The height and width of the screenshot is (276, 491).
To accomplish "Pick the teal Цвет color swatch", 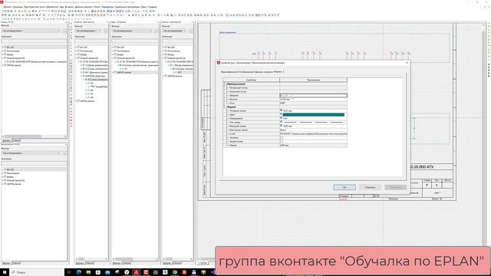I will click(314, 114).
